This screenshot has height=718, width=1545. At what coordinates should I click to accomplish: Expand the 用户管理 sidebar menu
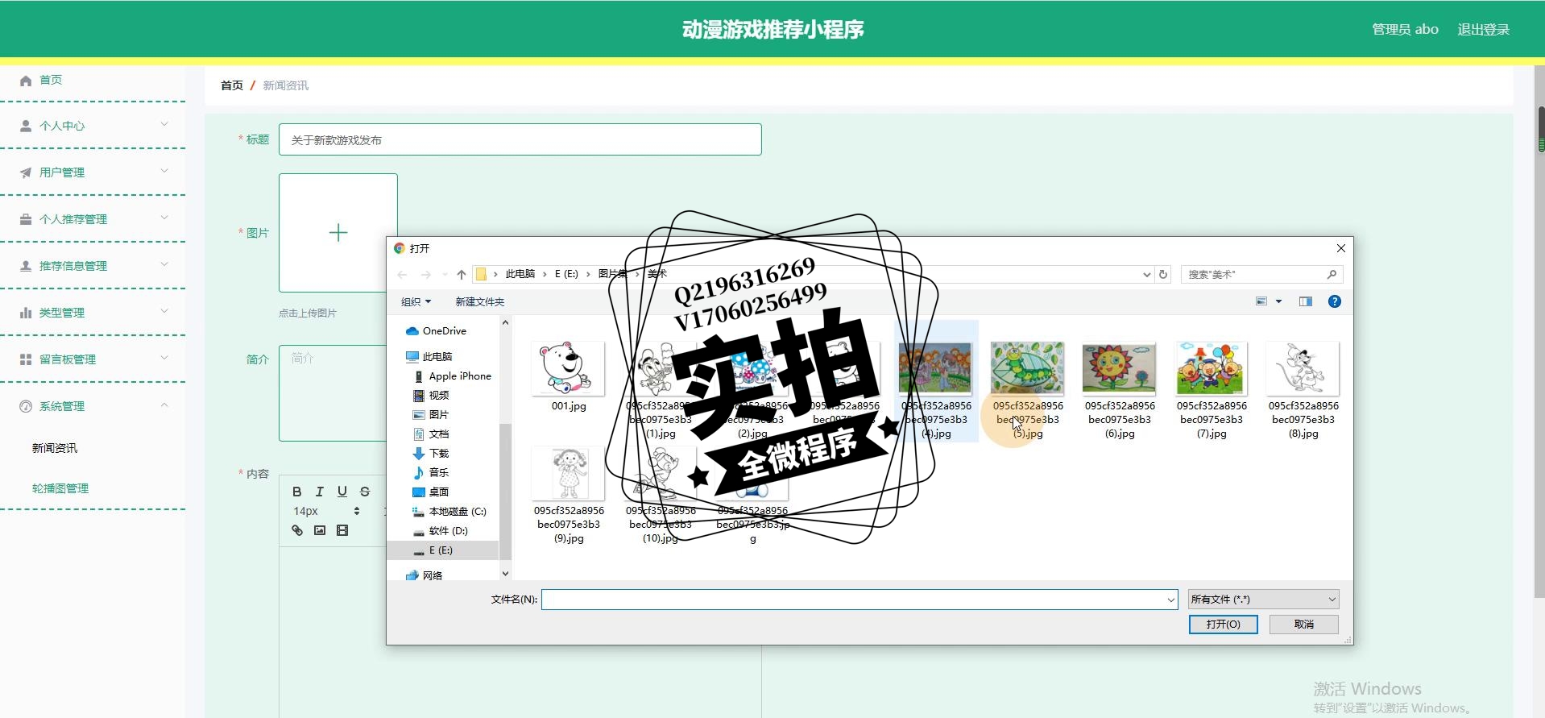tap(93, 172)
